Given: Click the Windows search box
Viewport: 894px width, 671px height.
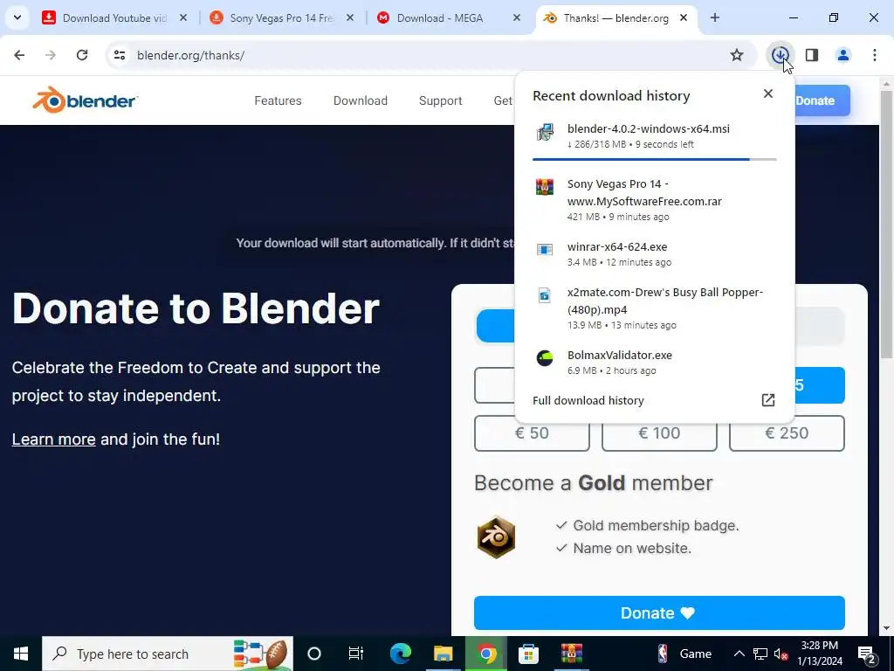Looking at the screenshot, I should point(168,654).
